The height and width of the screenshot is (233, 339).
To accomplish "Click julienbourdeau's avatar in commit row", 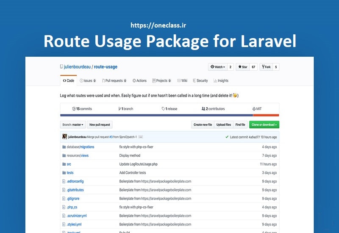I will point(64,136).
